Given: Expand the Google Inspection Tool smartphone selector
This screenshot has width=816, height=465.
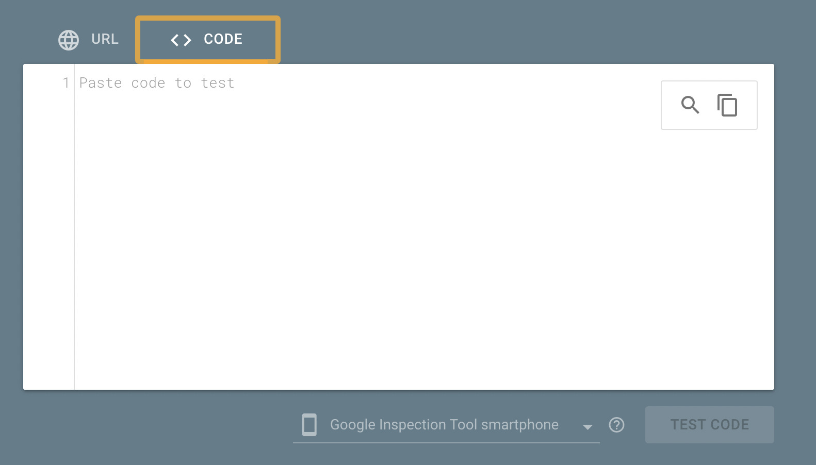Looking at the screenshot, I should tap(587, 427).
